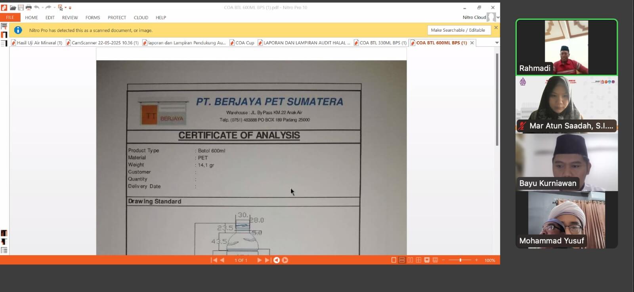Switch to the EDIT ribbon tab

[50, 17]
